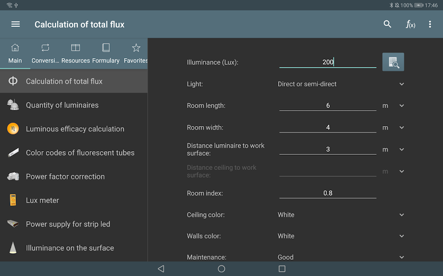Switch to the Conversions tab

[x=45, y=53]
